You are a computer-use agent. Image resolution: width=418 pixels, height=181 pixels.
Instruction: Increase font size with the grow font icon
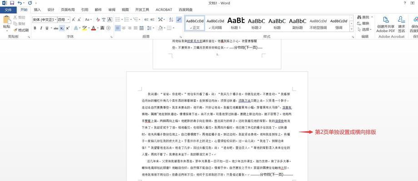pos(74,19)
